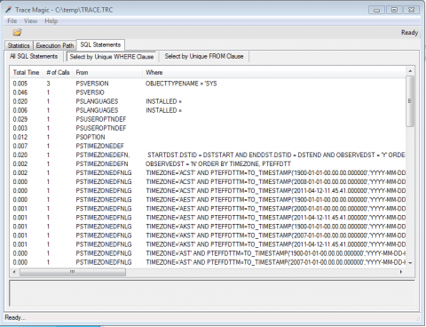The width and height of the screenshot is (426, 327).
Task: Click the Ready... status bar text
Action: (x=15, y=317)
